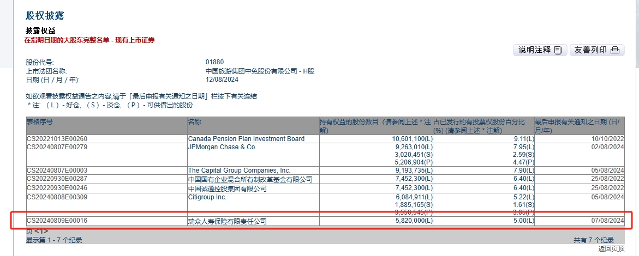Select form number CS20220930E00246
Screen dimensions: 639x256
57,187
